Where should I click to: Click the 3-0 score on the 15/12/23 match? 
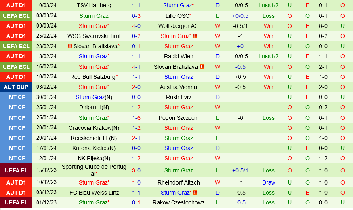136,170
